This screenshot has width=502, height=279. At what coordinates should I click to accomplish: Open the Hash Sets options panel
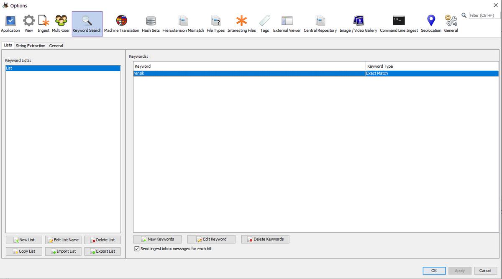(151, 24)
